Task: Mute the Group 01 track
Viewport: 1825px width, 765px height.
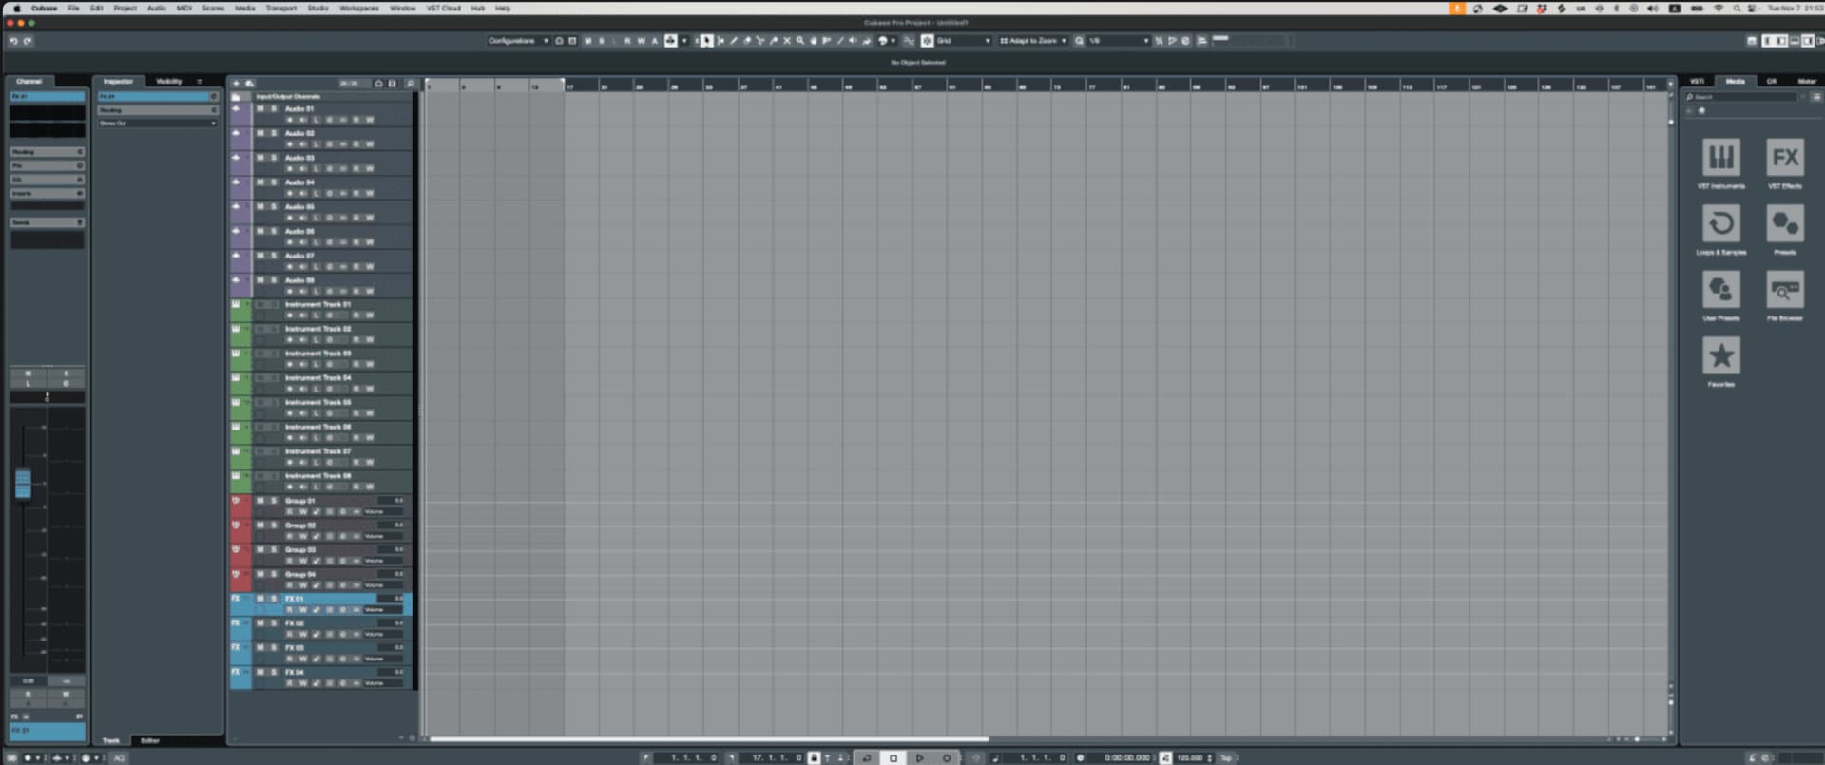Action: point(260,501)
